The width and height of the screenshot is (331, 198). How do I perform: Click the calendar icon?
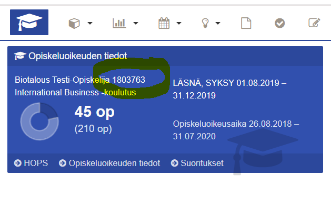[x=164, y=23]
